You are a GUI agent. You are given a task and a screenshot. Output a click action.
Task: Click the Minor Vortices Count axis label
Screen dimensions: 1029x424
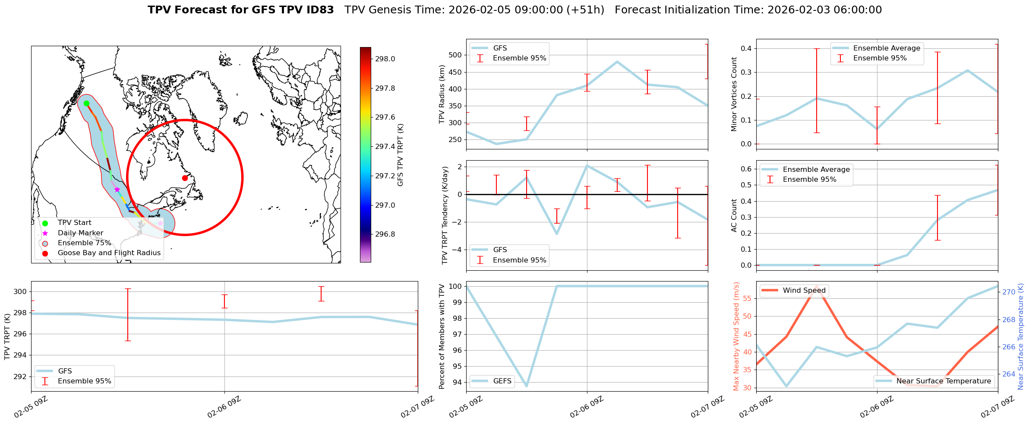pos(734,94)
